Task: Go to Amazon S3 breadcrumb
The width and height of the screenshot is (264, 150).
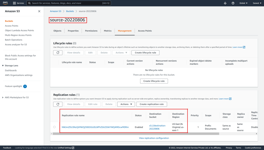Action: (55, 11)
